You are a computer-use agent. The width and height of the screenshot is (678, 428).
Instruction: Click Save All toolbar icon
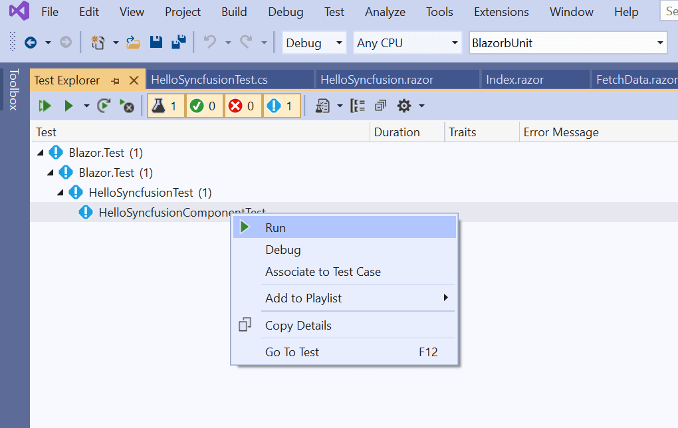click(x=178, y=43)
